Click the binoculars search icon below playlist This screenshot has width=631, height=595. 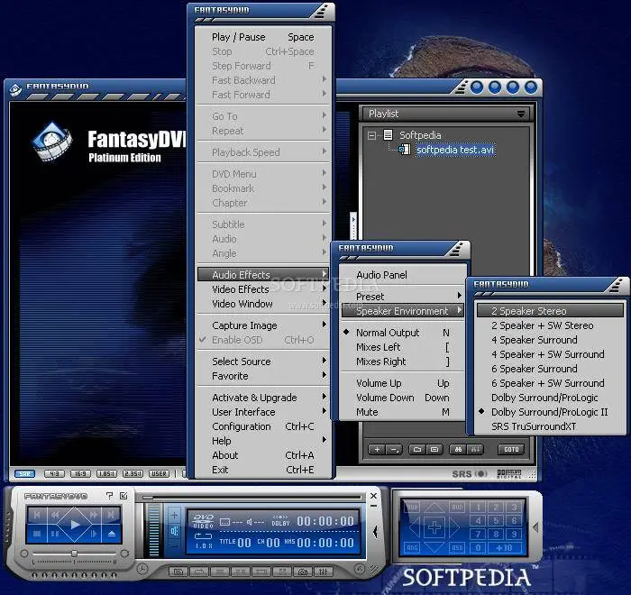[x=459, y=449]
